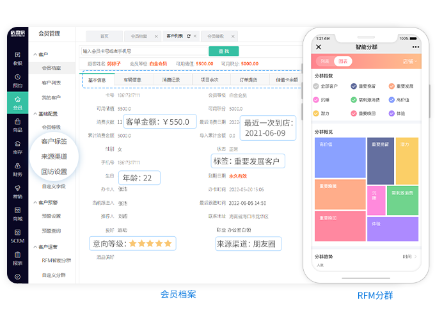Select 图表 chart view on phone
Screen dimensions: 435x320
pyautogui.click(x=343, y=61)
